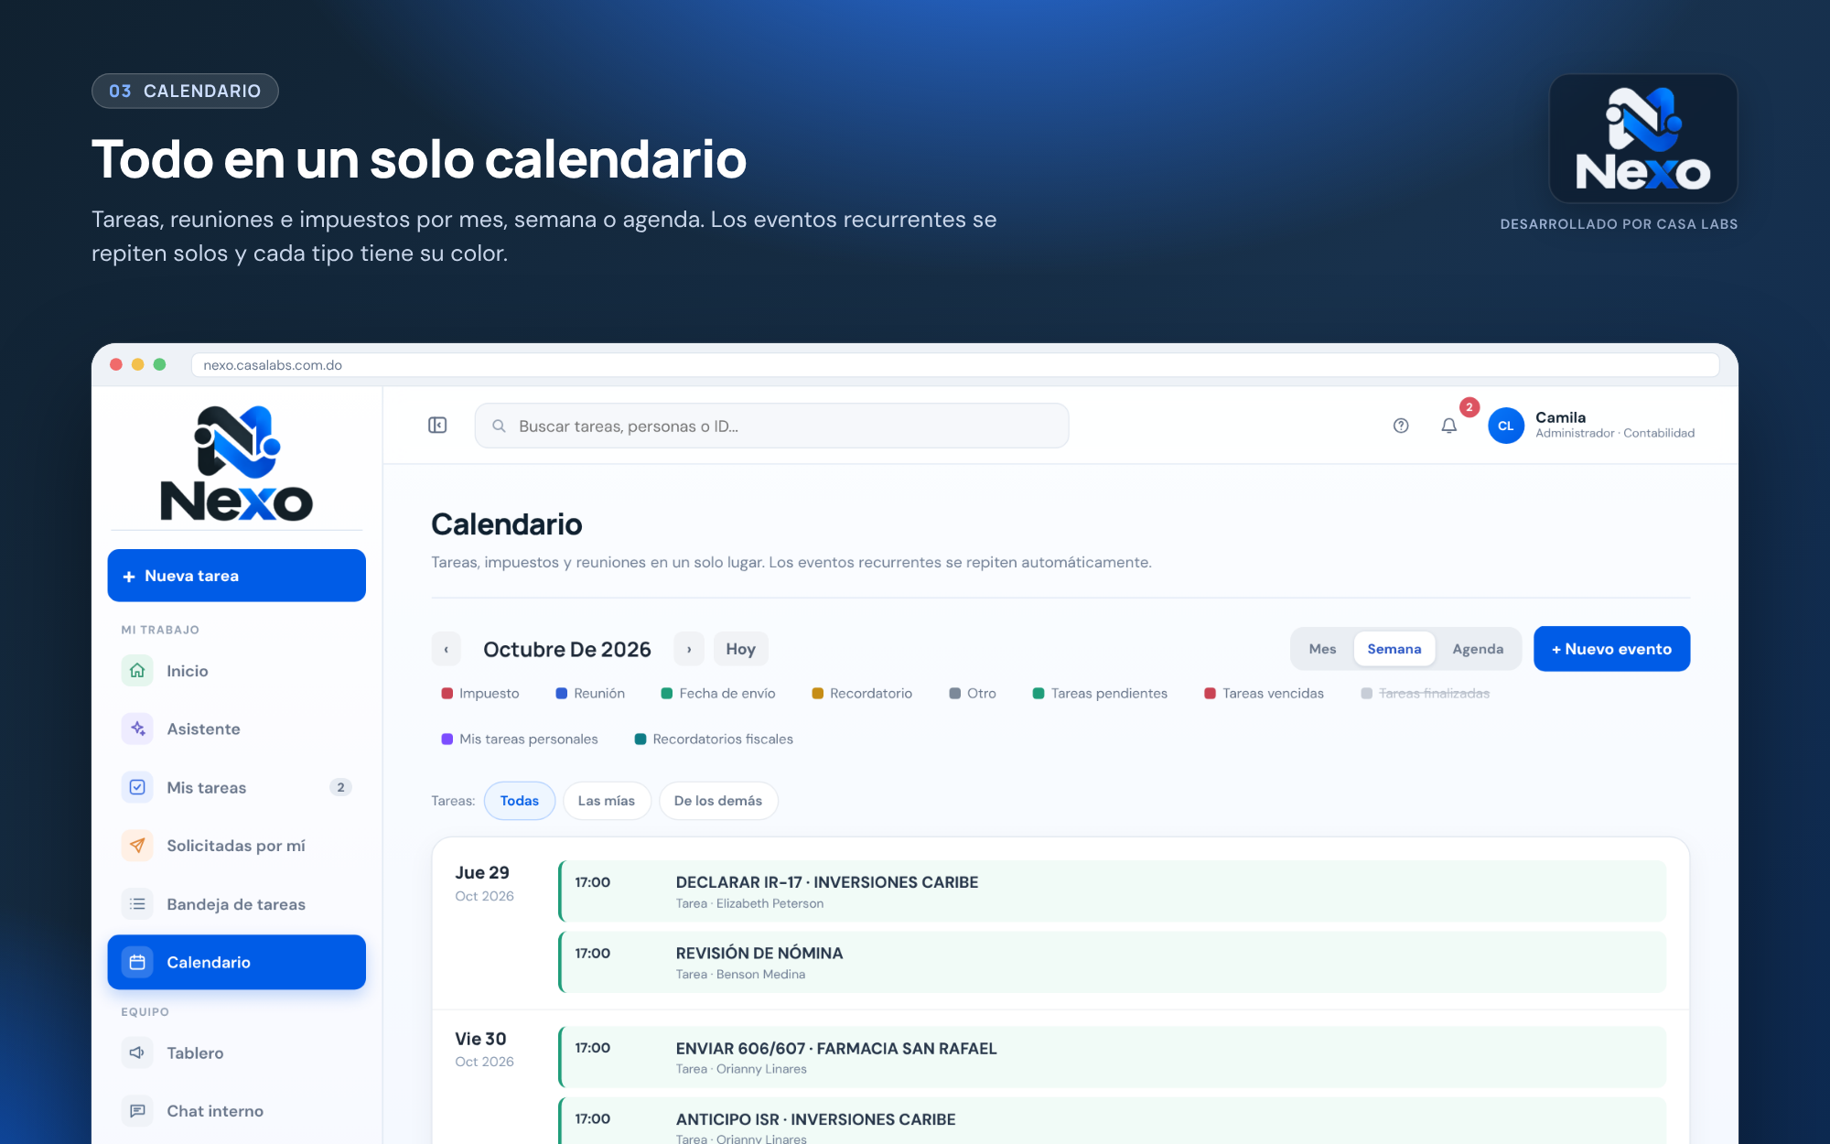The width and height of the screenshot is (1830, 1144).
Task: Click the Nueva tarea button
Action: pos(236,576)
